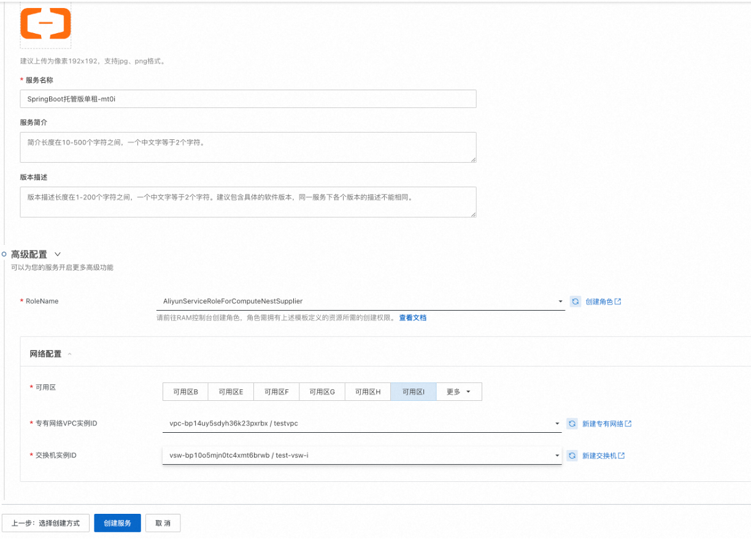Click external link icon after 创建角色
This screenshot has width=751, height=539.
coord(618,301)
